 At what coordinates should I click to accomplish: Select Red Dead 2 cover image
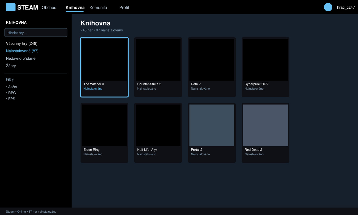pos(266,125)
